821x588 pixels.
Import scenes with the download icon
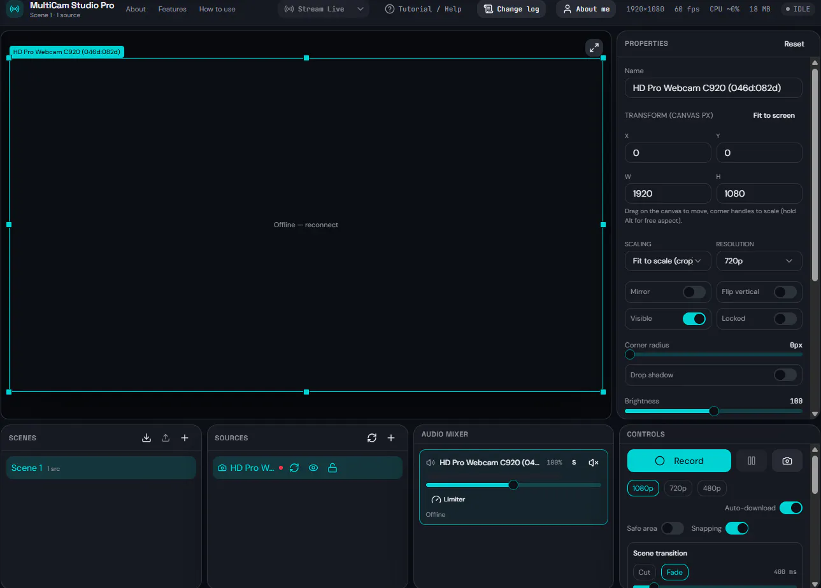coord(146,438)
